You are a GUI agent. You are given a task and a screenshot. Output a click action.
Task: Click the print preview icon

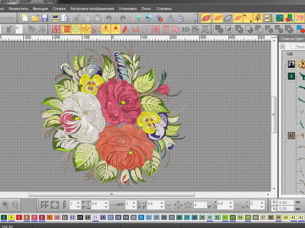[x=66, y=18]
